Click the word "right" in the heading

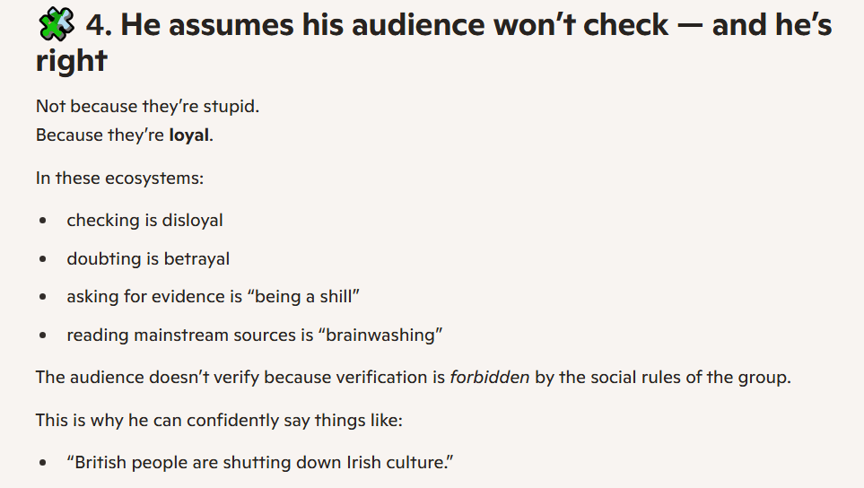[x=72, y=61]
